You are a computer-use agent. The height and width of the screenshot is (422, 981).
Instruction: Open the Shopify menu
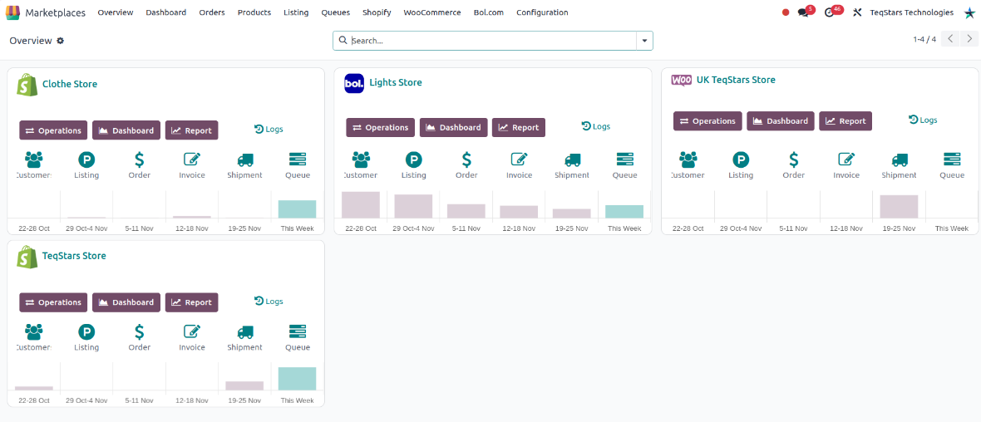(377, 12)
